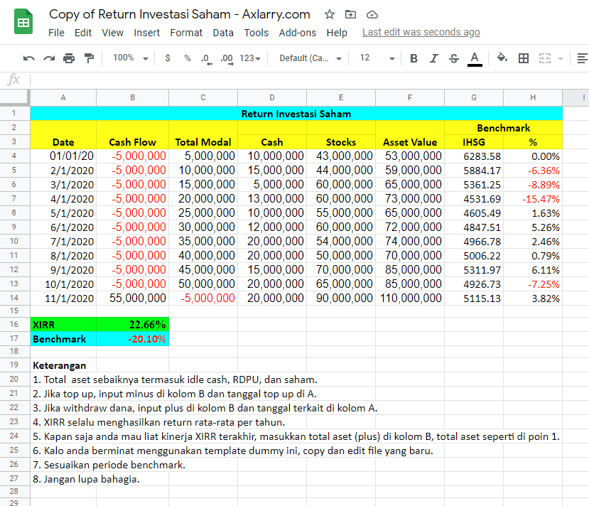Screen dimensions: 589x506
Task: Open the Fill color paint bucket
Action: pyautogui.click(x=502, y=58)
